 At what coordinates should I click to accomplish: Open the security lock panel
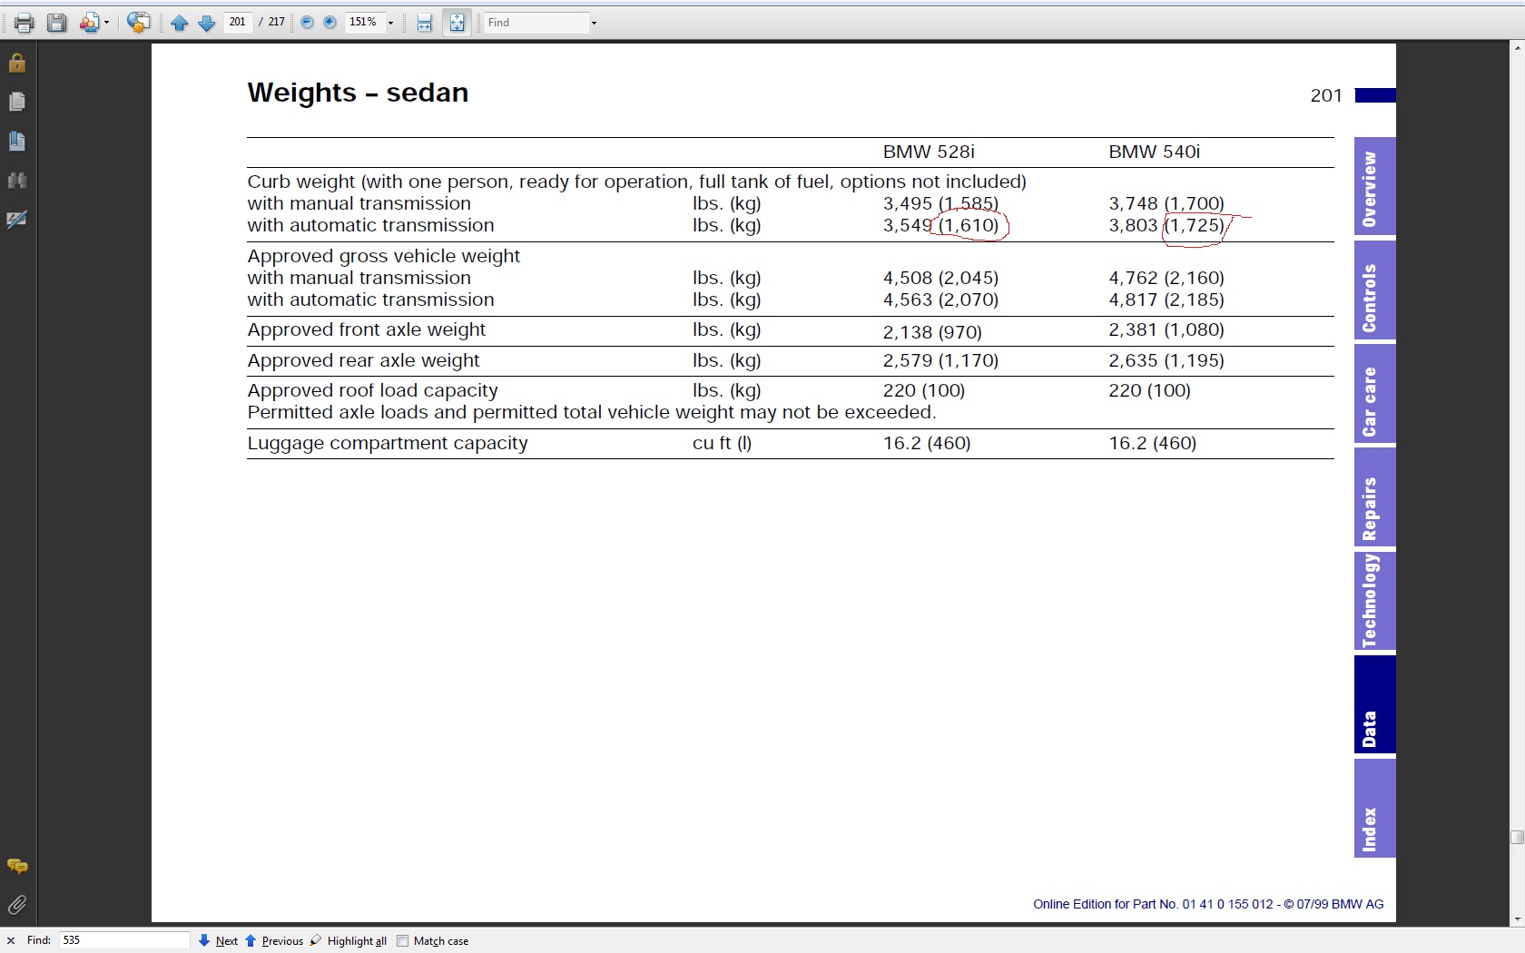pyautogui.click(x=17, y=63)
